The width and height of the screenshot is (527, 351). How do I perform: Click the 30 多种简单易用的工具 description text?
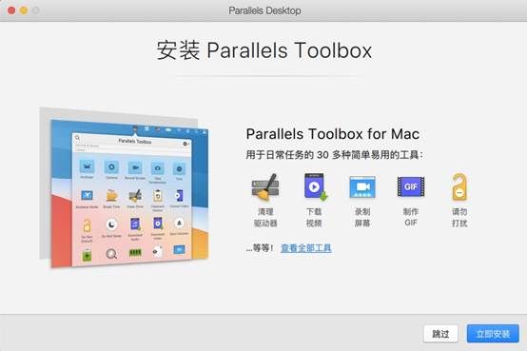click(335, 155)
